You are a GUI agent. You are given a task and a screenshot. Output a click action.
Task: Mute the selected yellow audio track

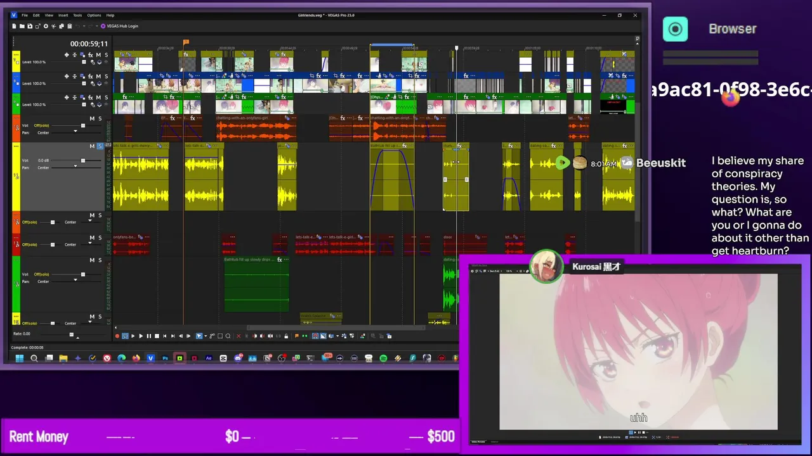91,146
